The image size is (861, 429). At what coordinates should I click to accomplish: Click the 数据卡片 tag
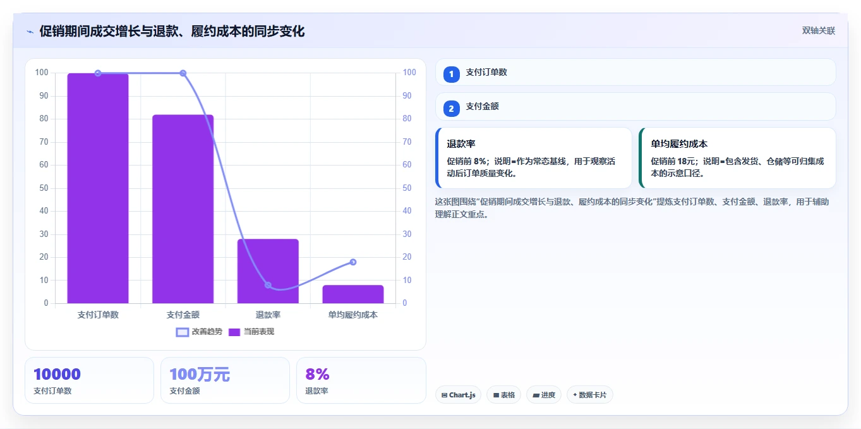tap(589, 395)
